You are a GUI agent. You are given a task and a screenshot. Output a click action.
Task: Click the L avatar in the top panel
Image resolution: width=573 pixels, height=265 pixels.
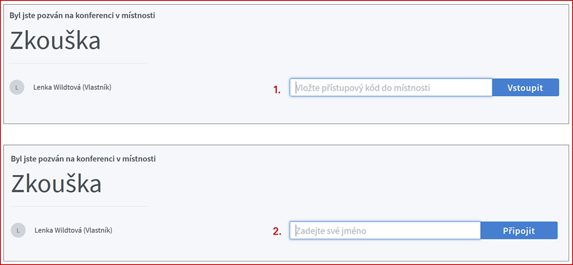[17, 87]
